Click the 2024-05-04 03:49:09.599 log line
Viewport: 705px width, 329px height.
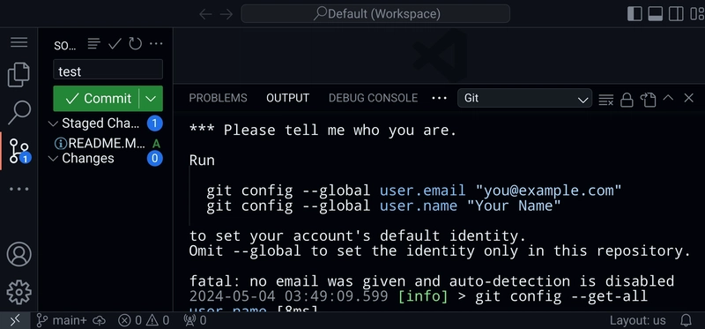click(x=418, y=296)
